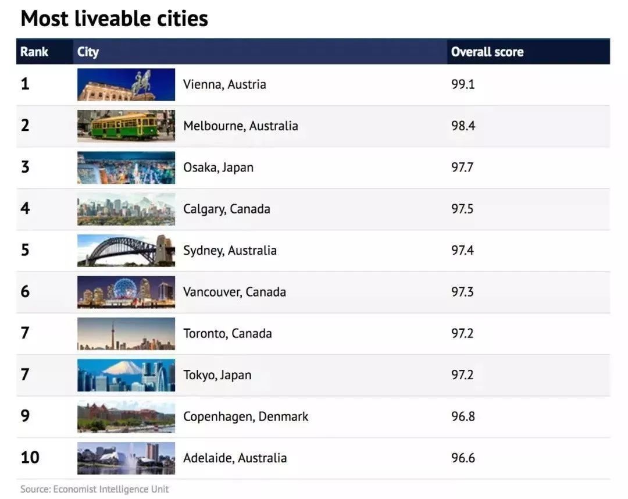Sort by Overall score column header
The width and height of the screenshot is (628, 499).
pos(487,52)
